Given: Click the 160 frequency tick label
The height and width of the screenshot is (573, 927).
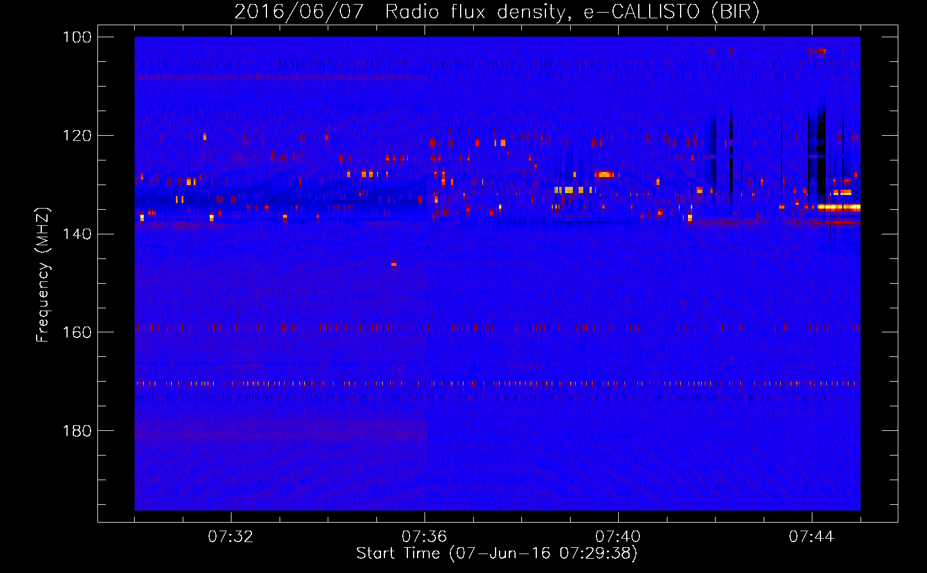Looking at the screenshot, I should (77, 333).
